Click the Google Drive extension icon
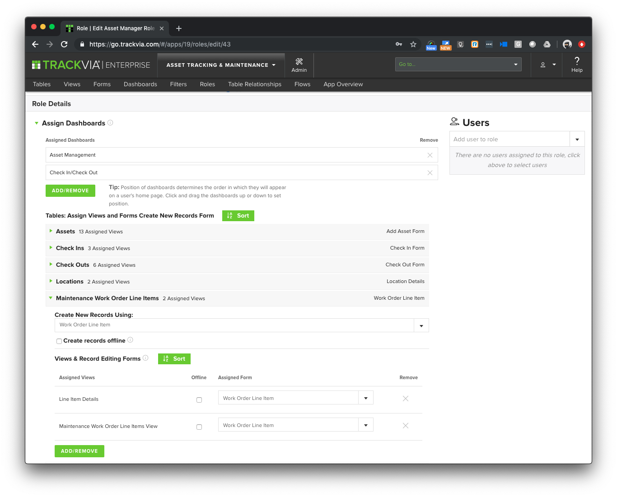617x497 pixels. (547, 44)
